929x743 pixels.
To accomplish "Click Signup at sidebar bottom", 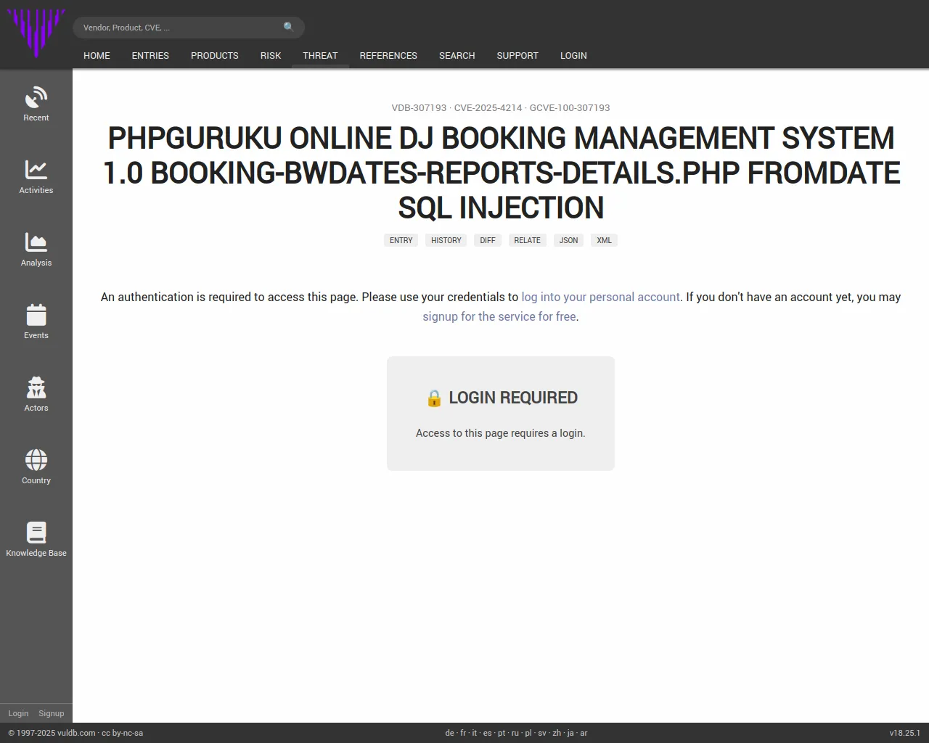I will point(52,713).
